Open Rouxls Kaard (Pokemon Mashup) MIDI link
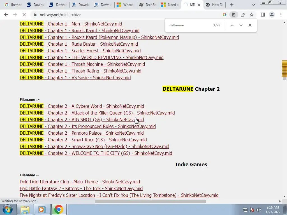 click(x=99, y=37)
